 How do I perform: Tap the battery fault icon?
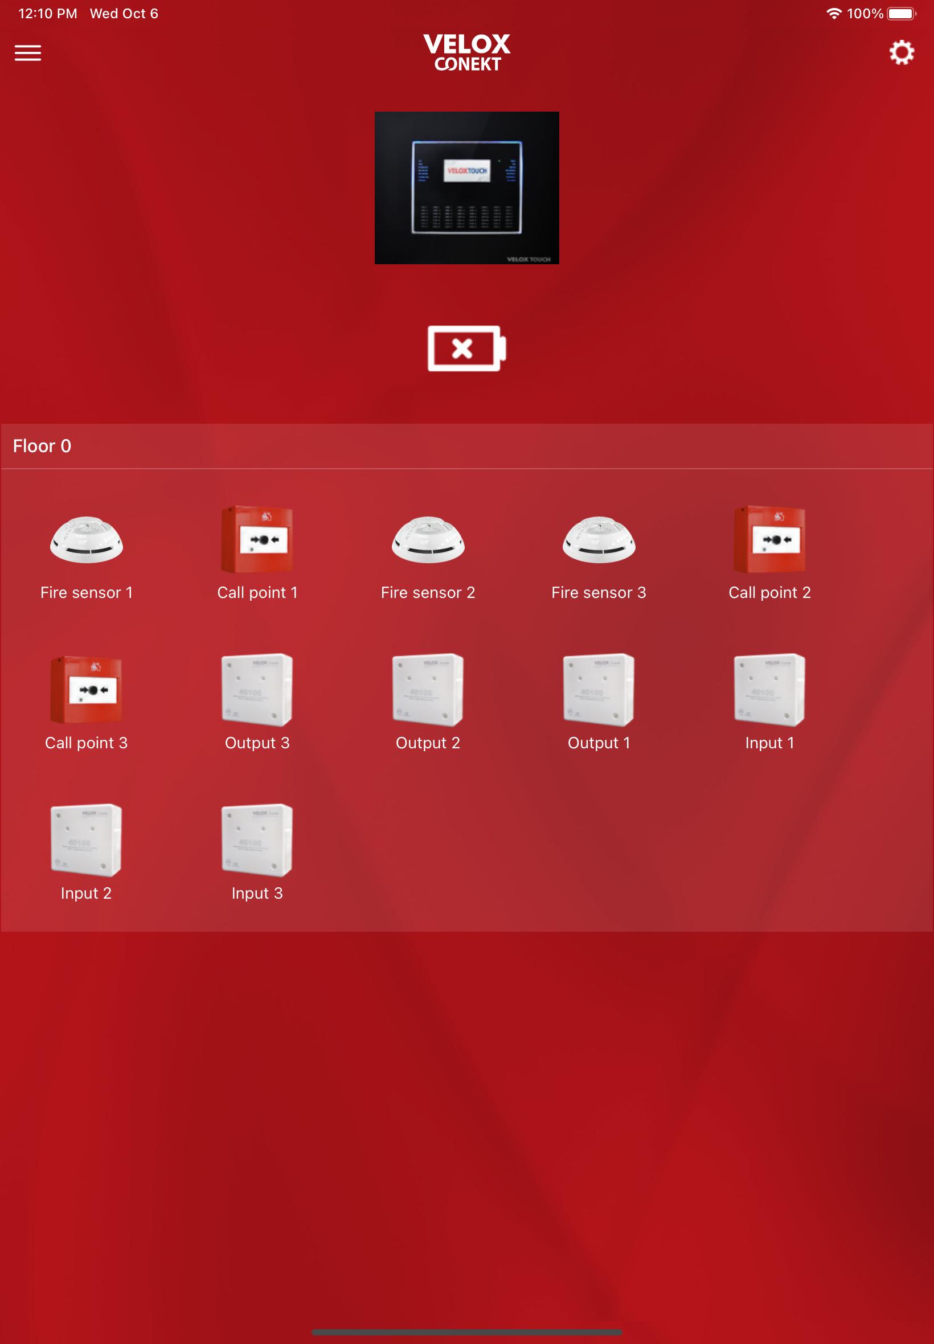466,348
